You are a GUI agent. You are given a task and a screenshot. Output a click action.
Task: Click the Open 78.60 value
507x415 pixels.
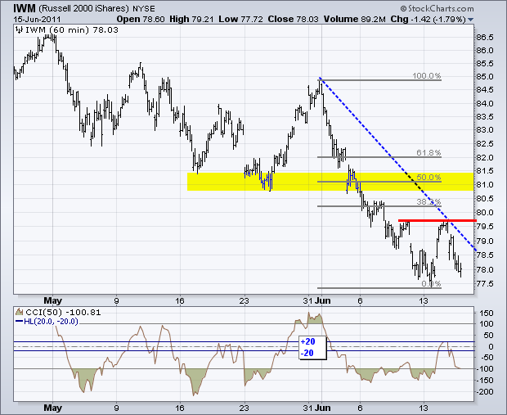[141, 19]
